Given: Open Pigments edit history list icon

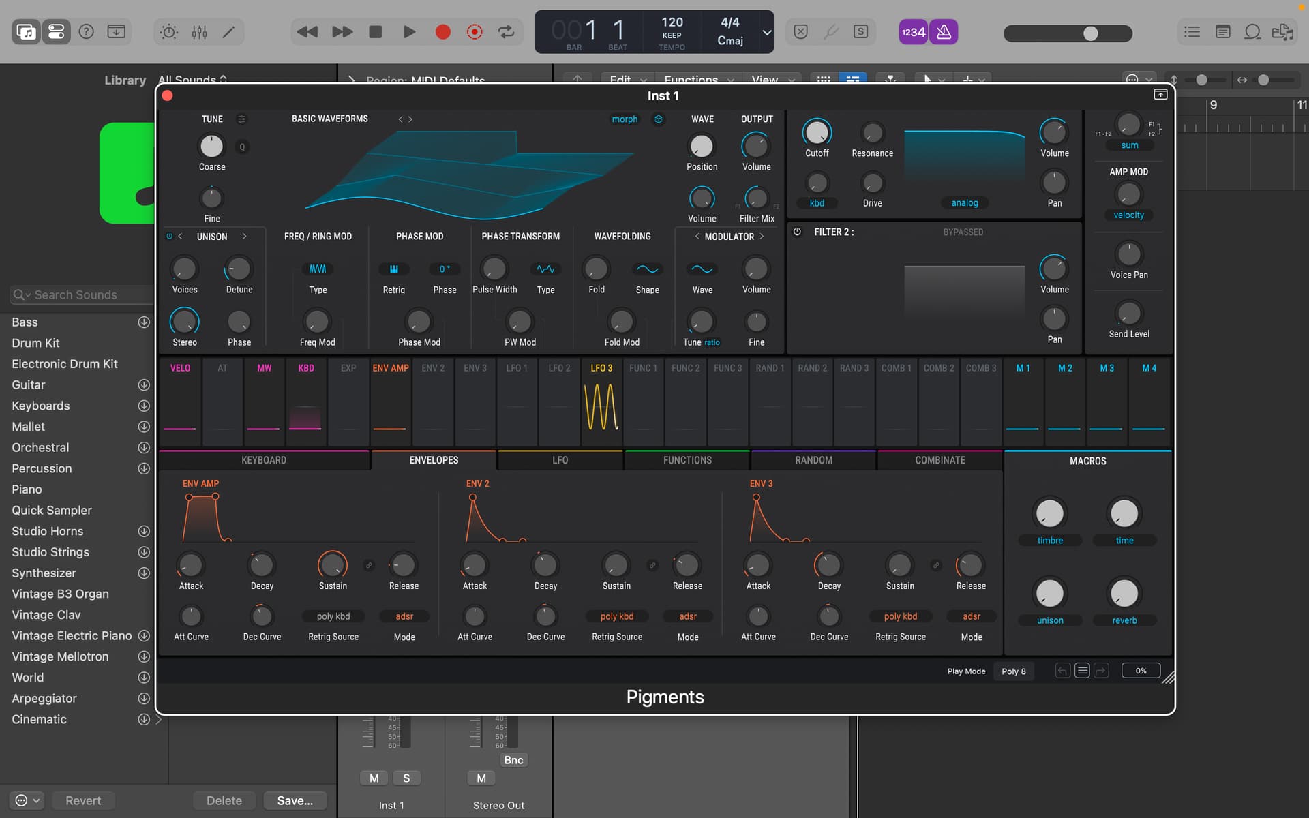Looking at the screenshot, I should pos(1082,671).
